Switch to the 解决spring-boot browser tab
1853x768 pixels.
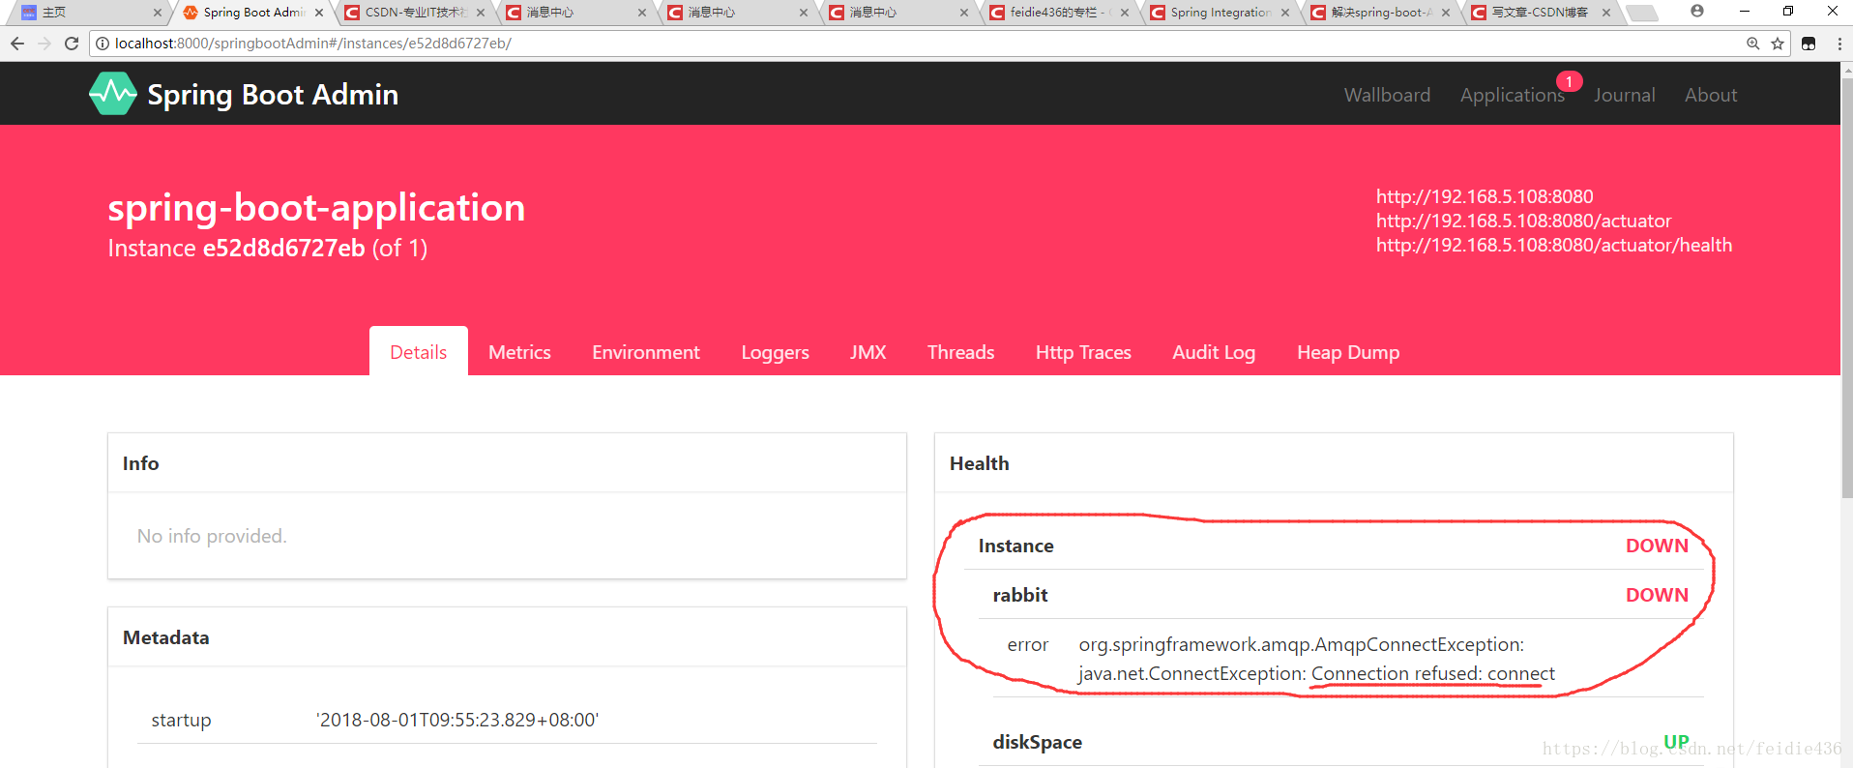point(1380,13)
